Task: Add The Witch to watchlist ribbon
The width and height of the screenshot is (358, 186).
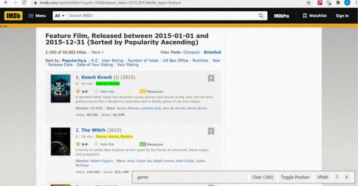Action: [x=211, y=131]
